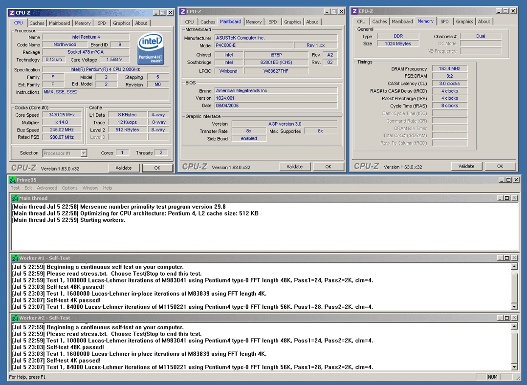
Task: Select SPD tab in Memory window
Action: tap(444, 21)
